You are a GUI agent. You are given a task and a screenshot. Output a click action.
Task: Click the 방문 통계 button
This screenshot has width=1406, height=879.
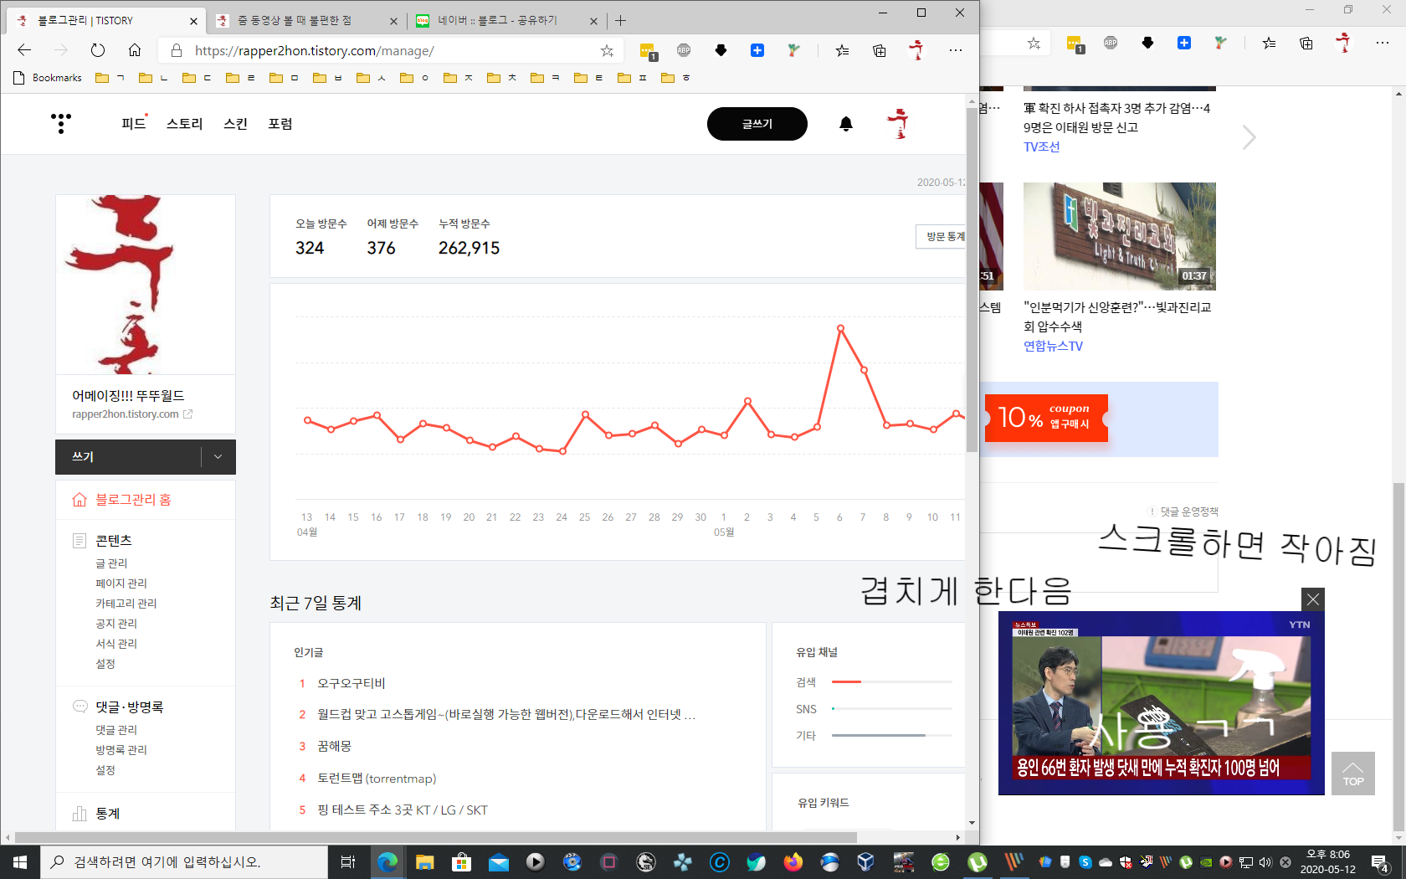pos(942,237)
